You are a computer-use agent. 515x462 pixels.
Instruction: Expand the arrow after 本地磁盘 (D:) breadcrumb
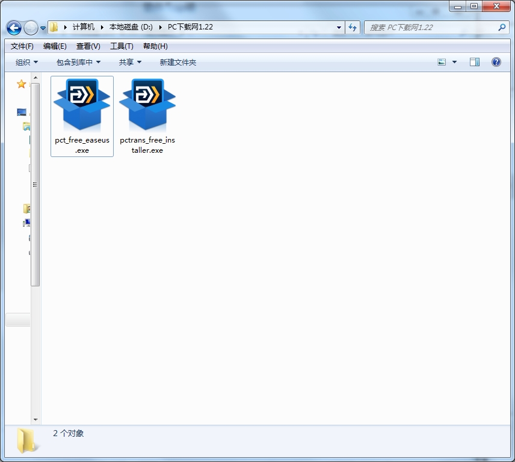160,27
